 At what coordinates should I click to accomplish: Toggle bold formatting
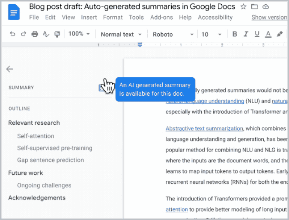click(235, 34)
